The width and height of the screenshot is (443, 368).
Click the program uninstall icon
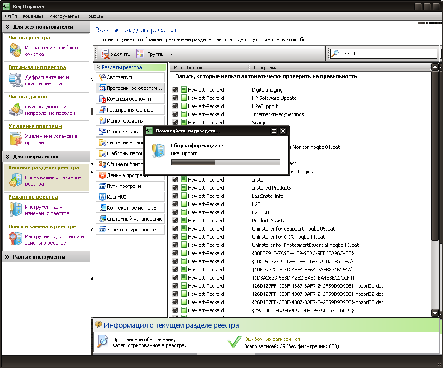(15, 139)
